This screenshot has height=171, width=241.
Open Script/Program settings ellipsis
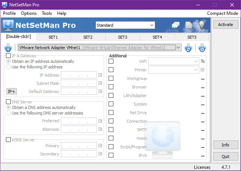tap(203, 148)
